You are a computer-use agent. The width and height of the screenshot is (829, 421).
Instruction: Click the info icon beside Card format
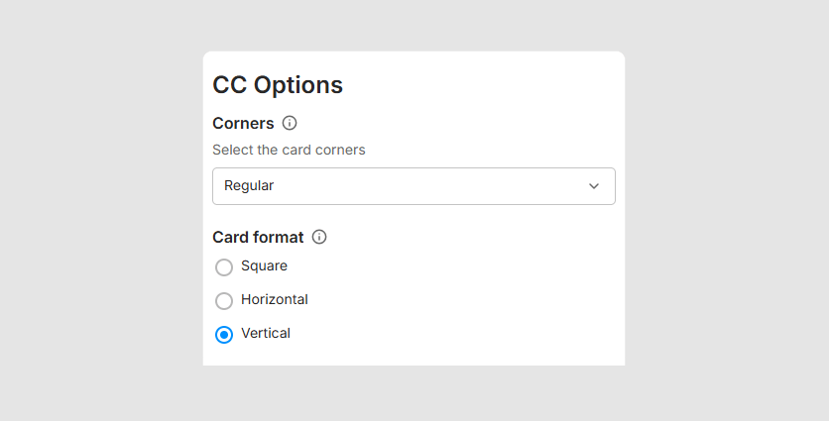319,238
